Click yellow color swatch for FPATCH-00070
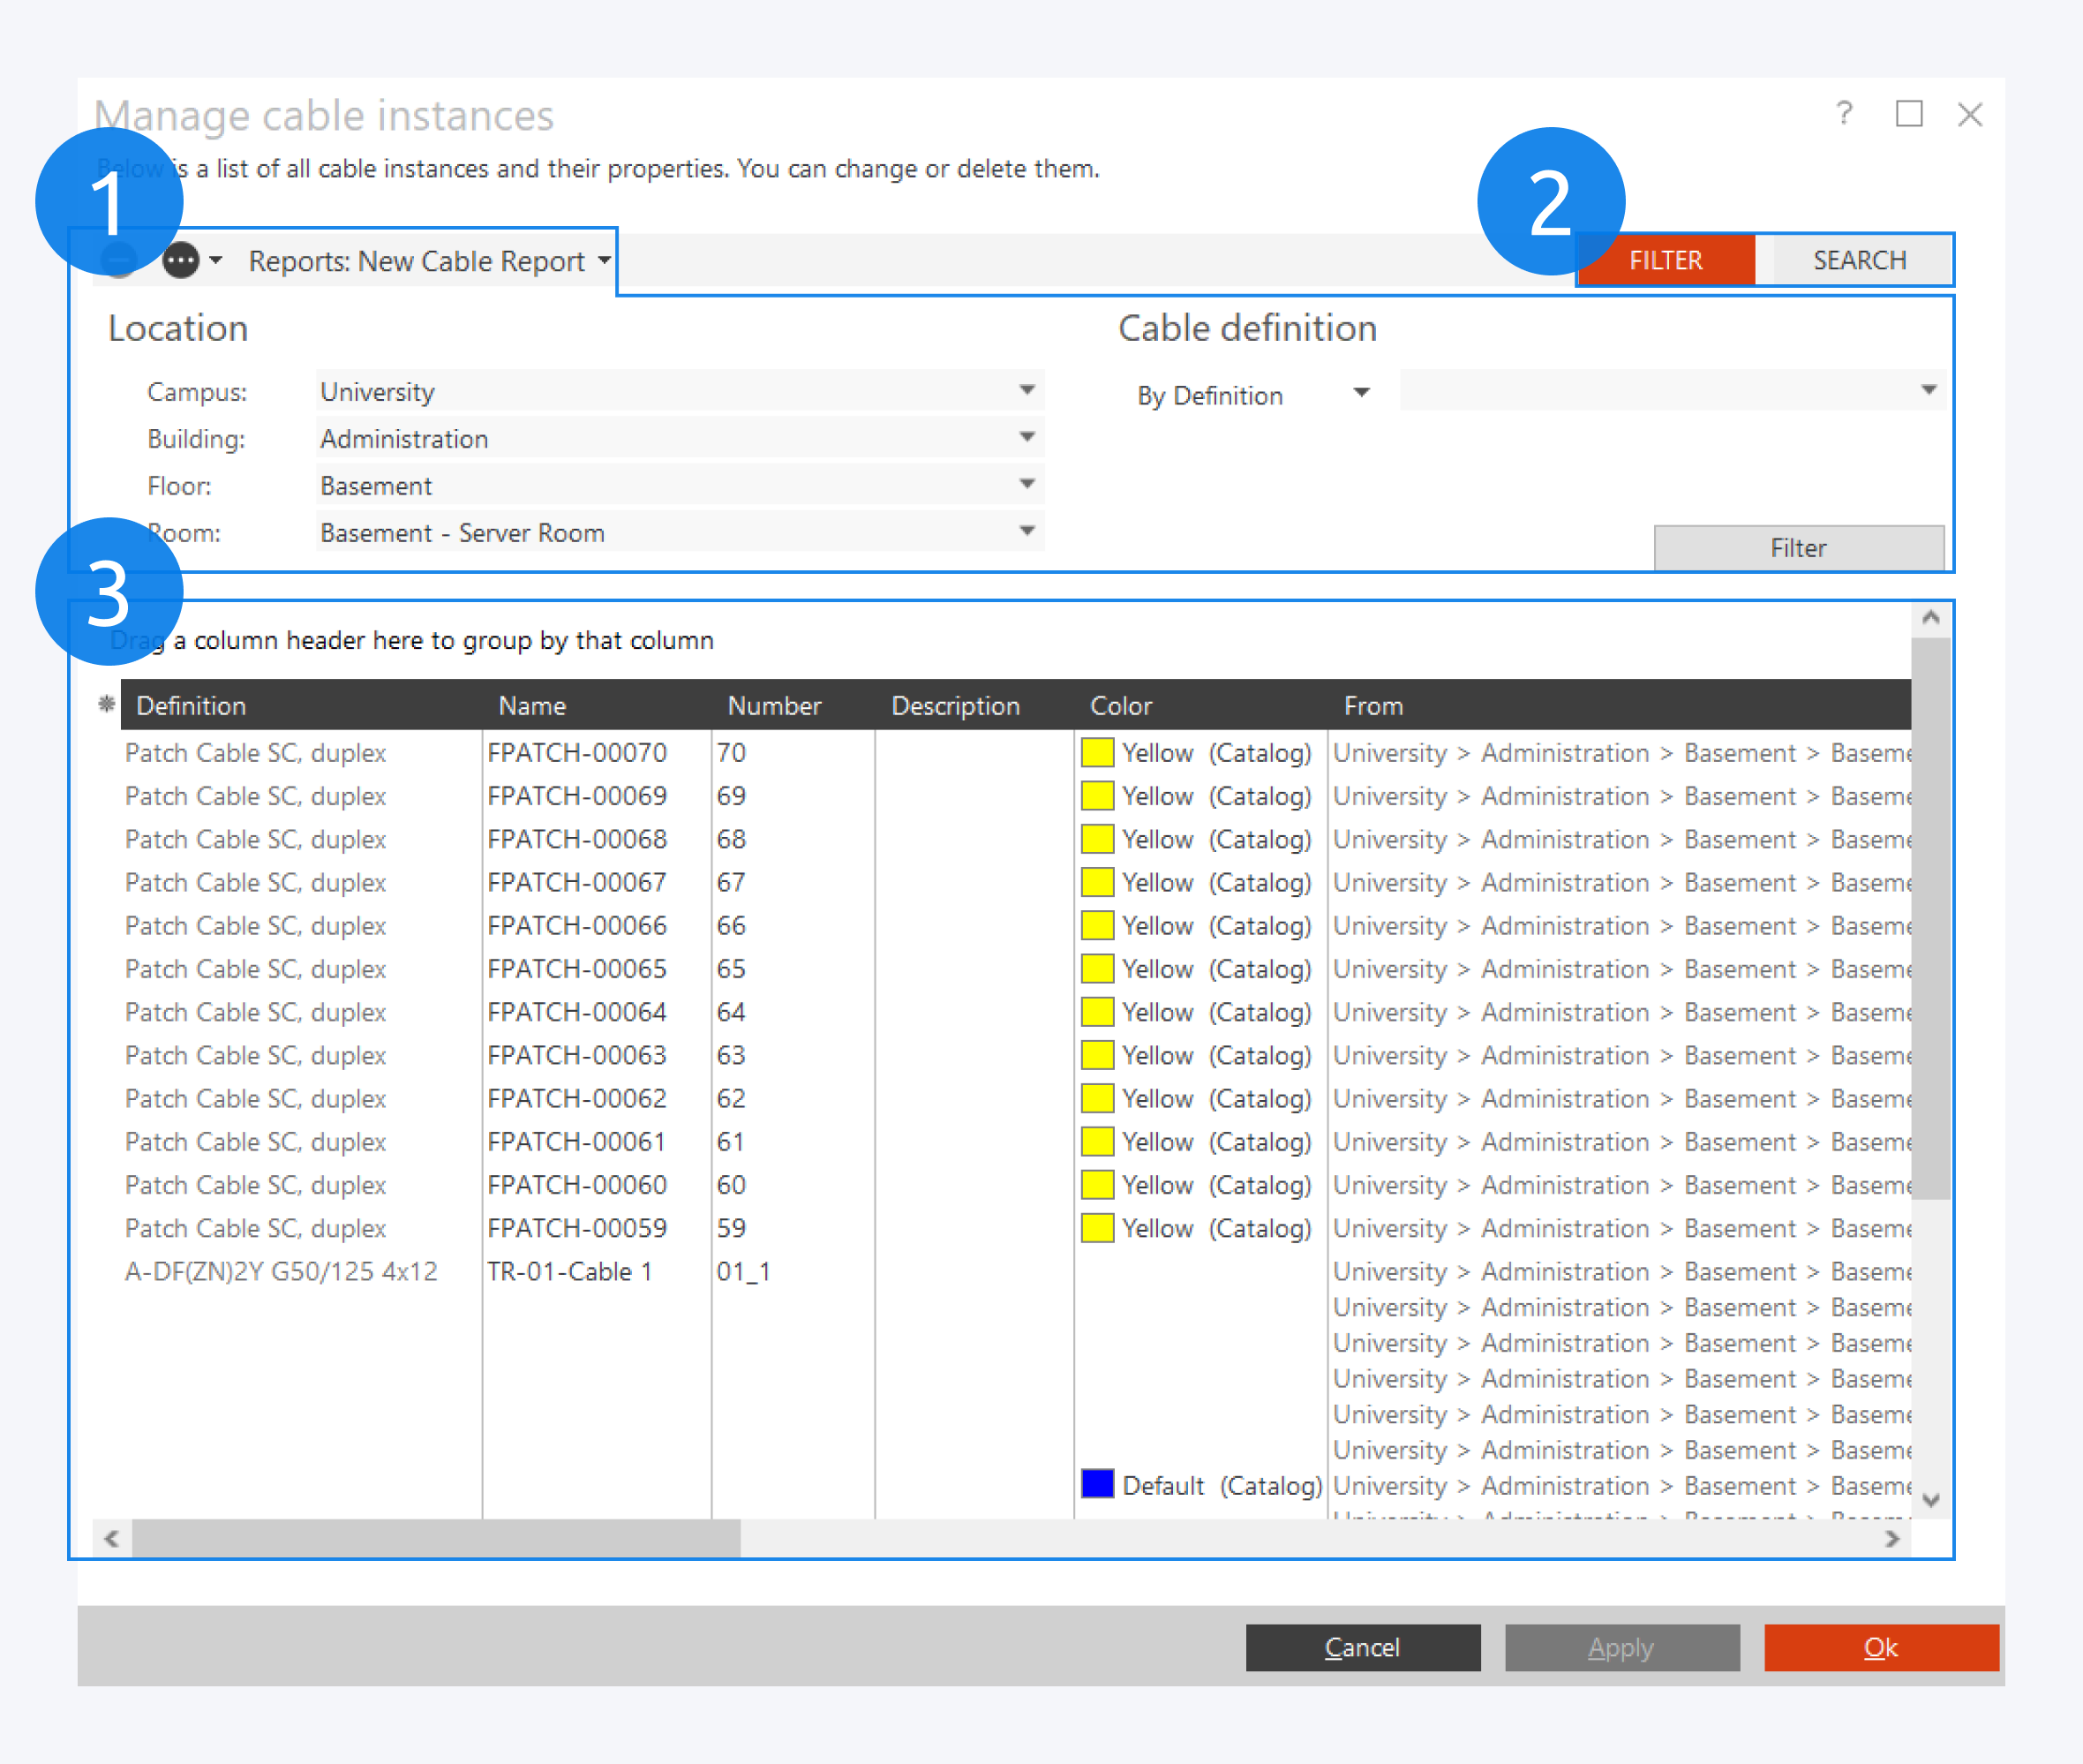The image size is (2083, 1764). coord(1096,752)
